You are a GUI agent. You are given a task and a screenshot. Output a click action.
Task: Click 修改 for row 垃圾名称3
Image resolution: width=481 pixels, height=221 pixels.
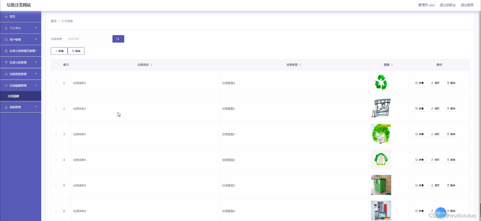(x=435, y=134)
